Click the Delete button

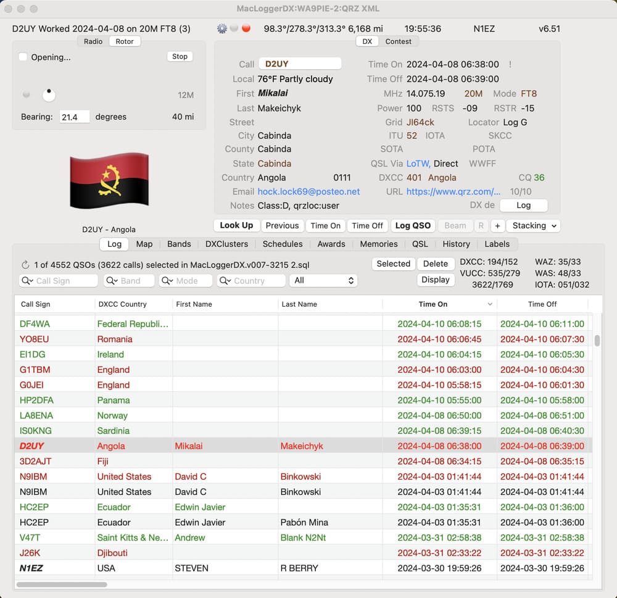pyautogui.click(x=435, y=264)
